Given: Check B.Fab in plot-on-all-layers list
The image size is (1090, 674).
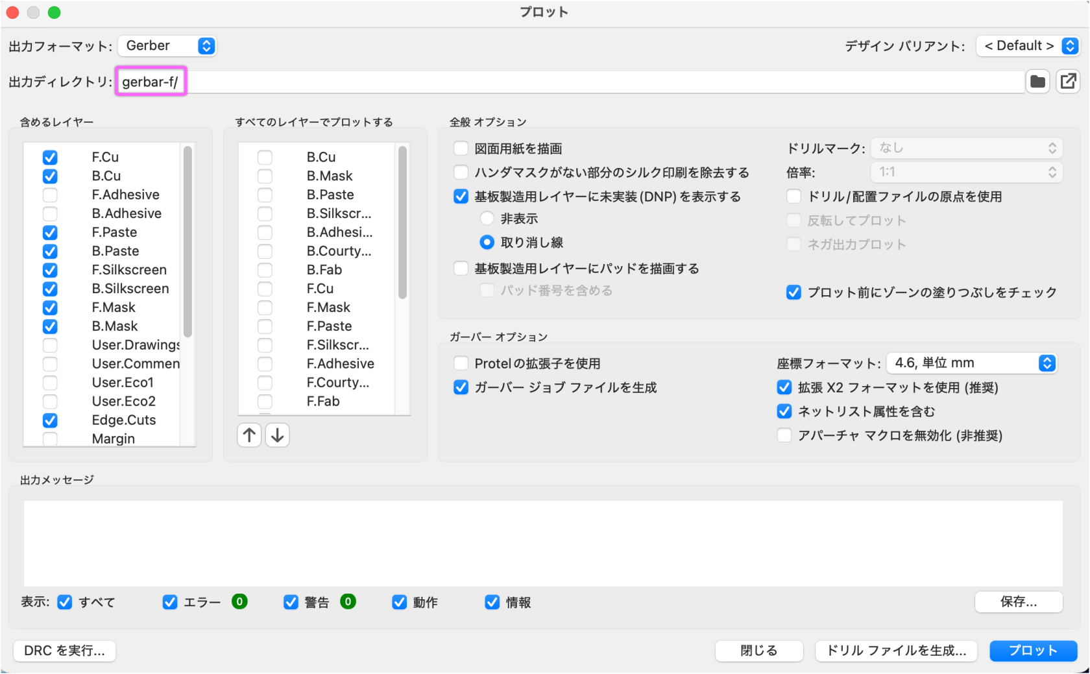Looking at the screenshot, I should click(265, 271).
